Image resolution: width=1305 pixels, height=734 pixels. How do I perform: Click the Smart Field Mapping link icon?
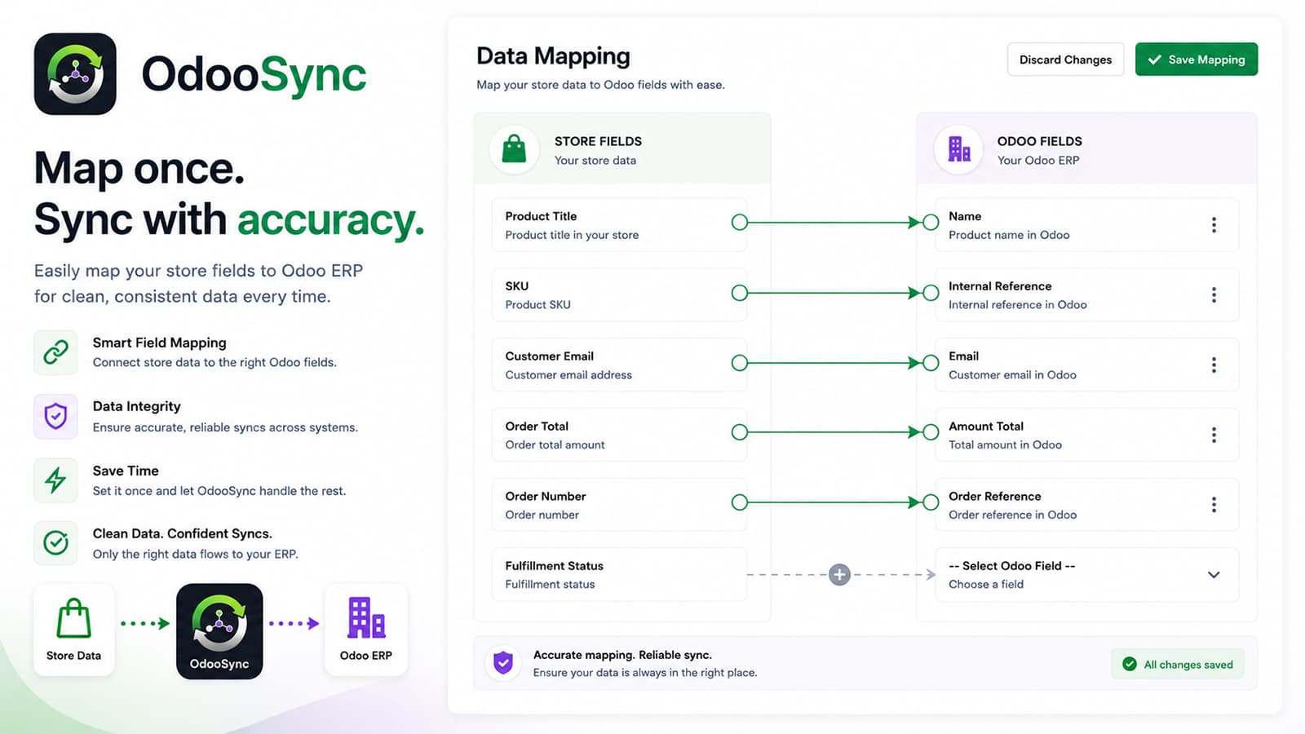tap(55, 352)
